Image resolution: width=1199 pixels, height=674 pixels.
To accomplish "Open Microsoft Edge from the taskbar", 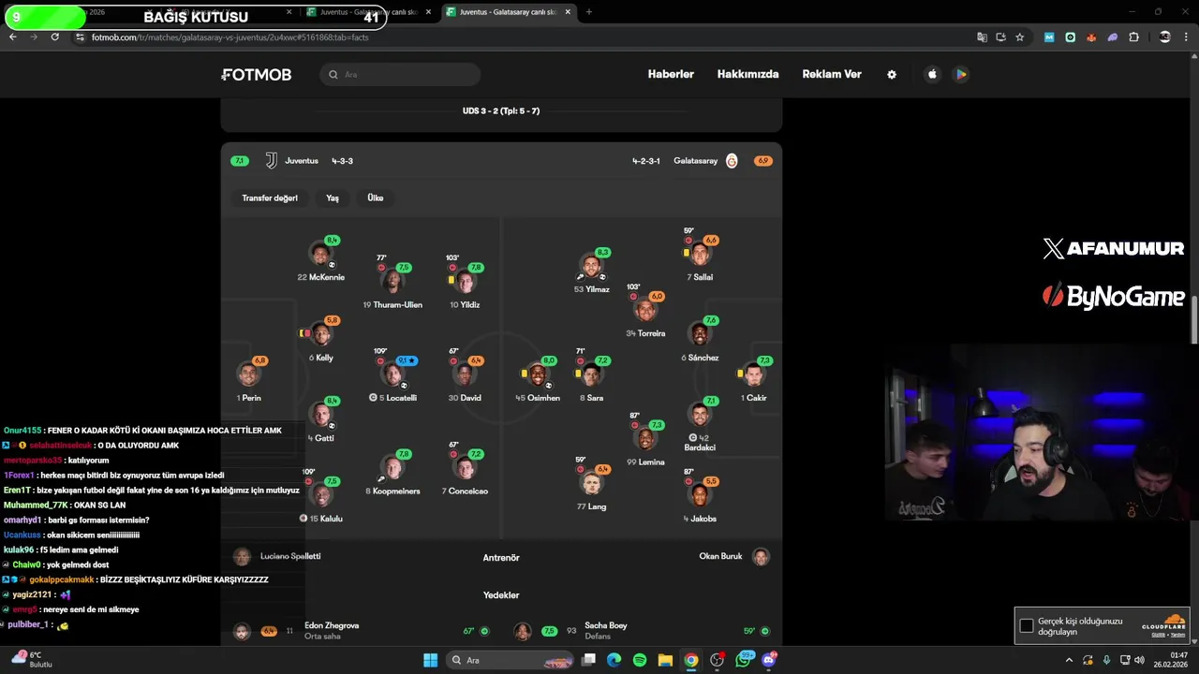I will point(614,660).
